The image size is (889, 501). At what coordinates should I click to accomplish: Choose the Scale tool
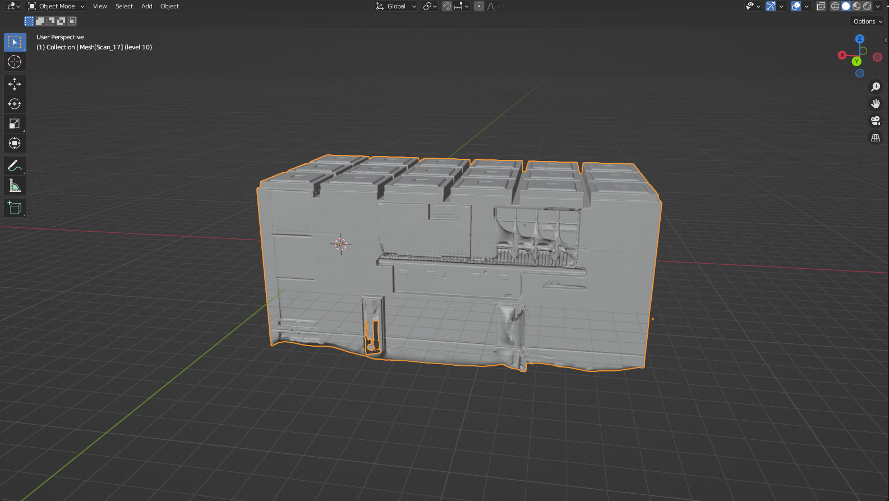pos(15,123)
